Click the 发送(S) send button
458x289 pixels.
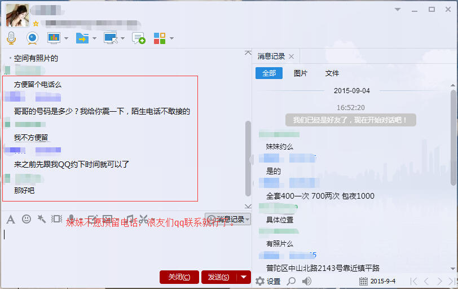[218, 277]
